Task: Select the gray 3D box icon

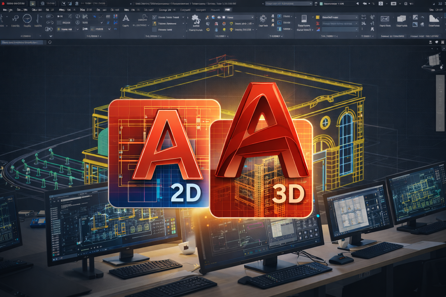Action: click(x=401, y=19)
